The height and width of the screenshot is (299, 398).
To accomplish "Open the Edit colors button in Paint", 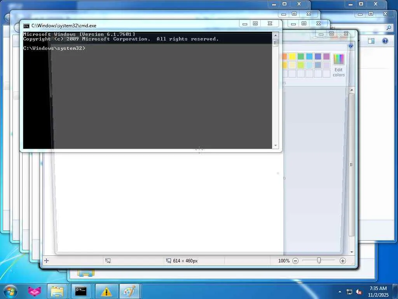I will (339, 65).
